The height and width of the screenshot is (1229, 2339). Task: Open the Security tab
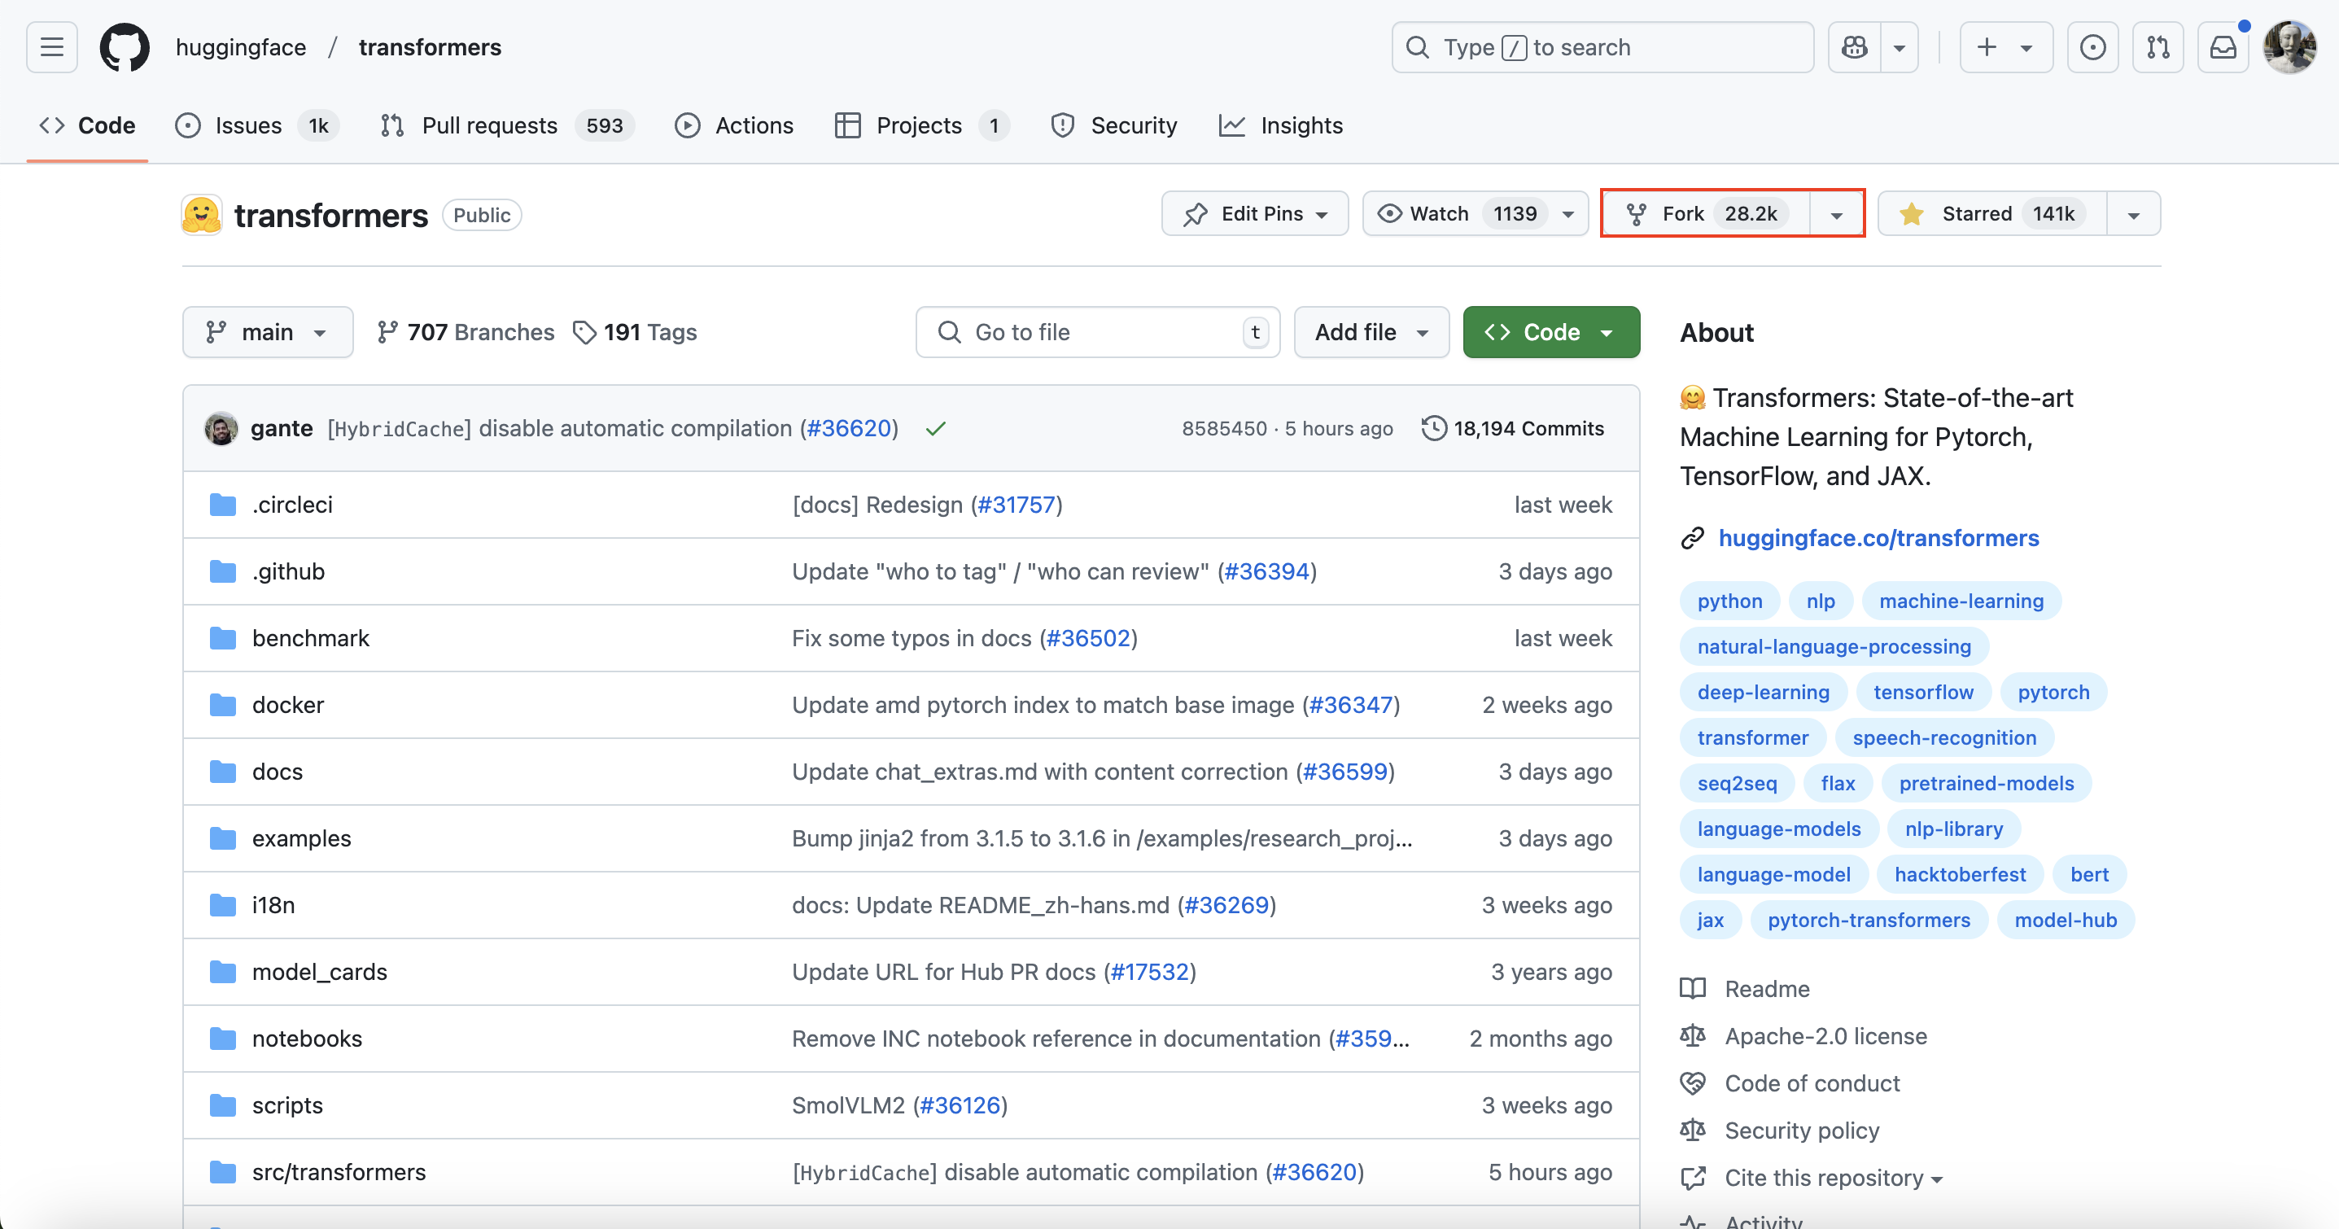tap(1114, 125)
